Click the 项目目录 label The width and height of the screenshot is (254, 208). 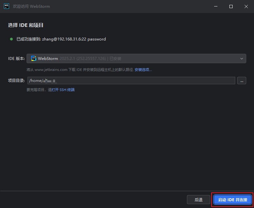tap(16, 81)
